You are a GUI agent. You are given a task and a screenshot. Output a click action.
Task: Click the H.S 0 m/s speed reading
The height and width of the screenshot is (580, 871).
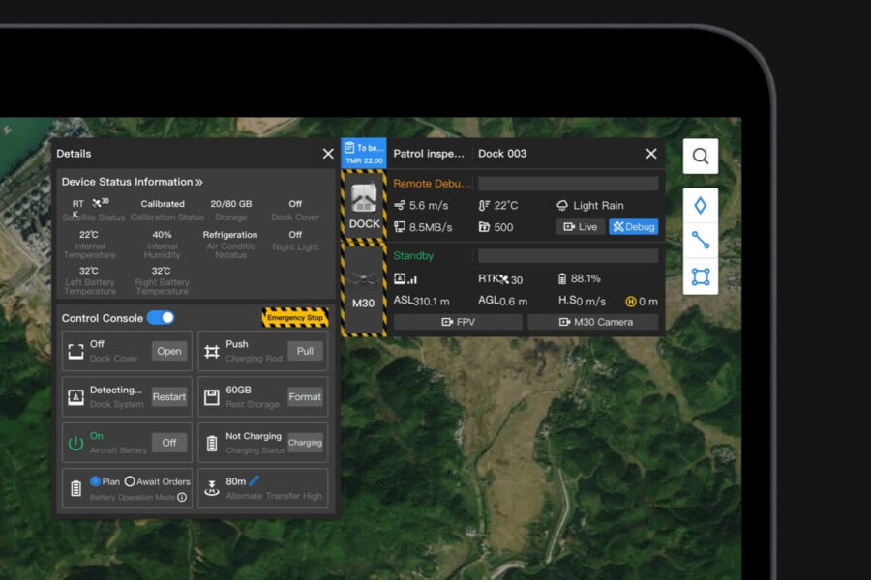[x=582, y=301]
